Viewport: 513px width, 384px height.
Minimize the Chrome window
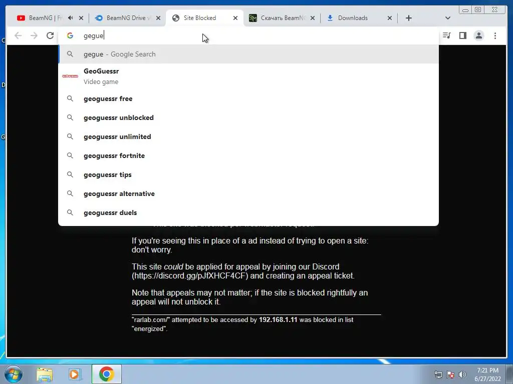tap(465, 10)
